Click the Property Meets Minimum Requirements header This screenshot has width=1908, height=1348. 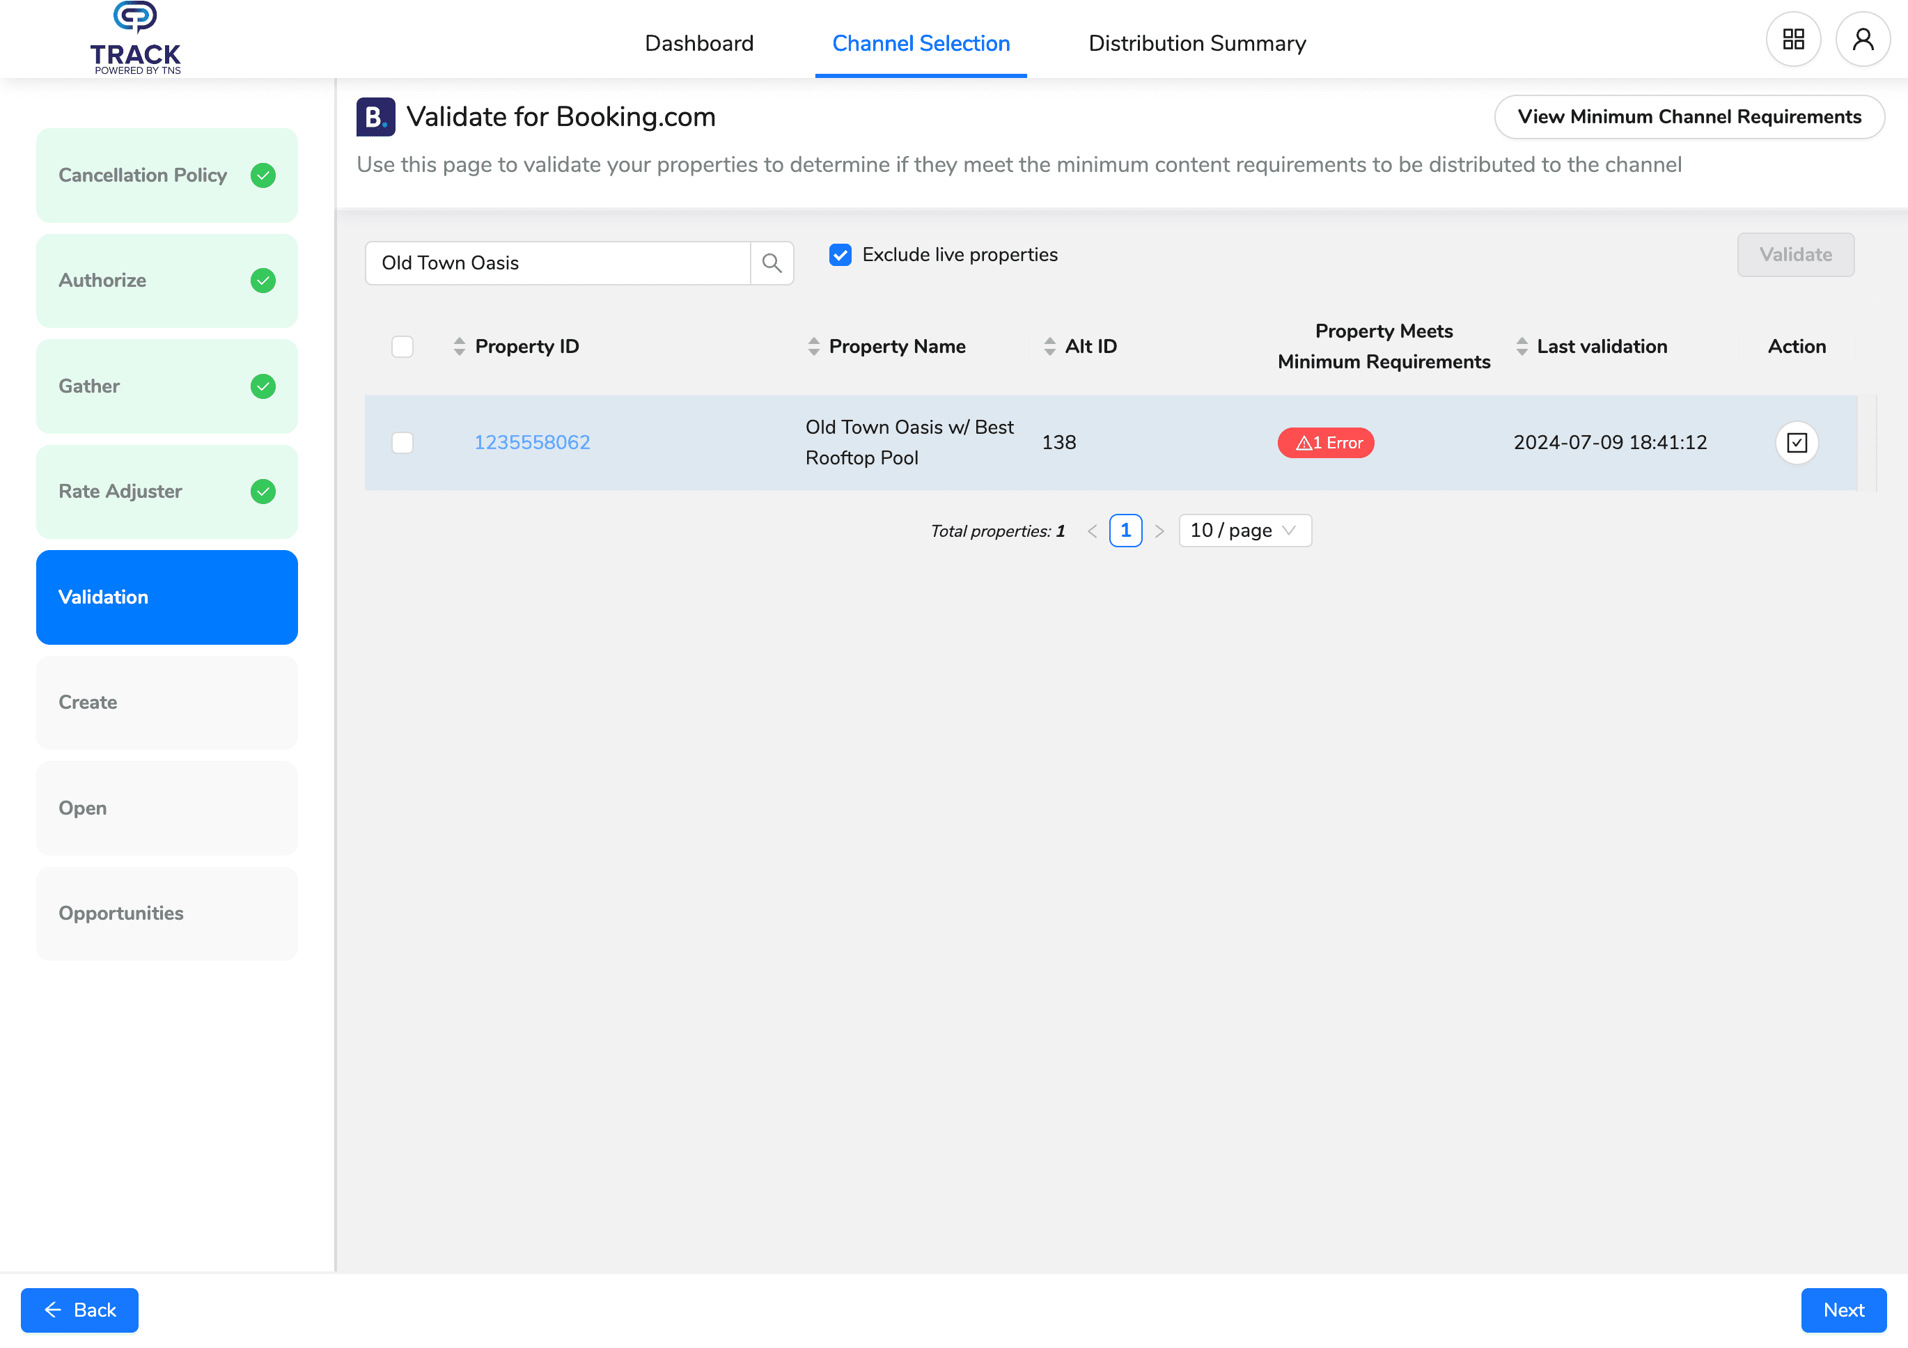[1384, 347]
